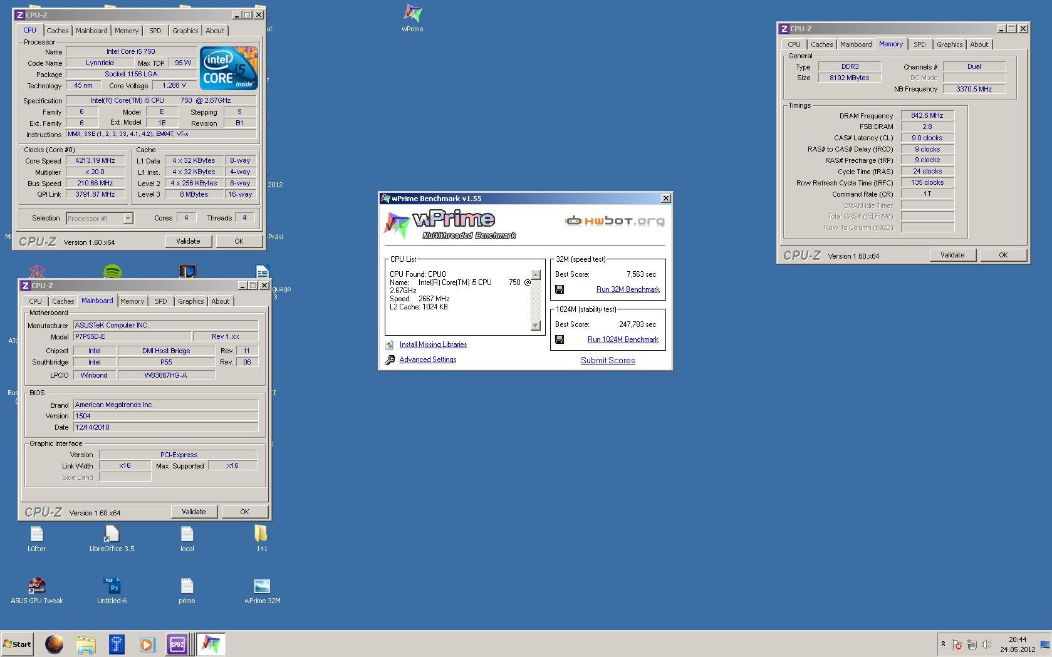Click the Install Missing Libraries icon
The width and height of the screenshot is (1052, 657).
pyautogui.click(x=390, y=344)
